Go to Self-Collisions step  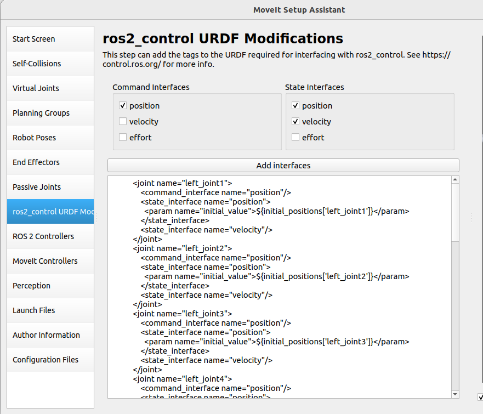50,64
